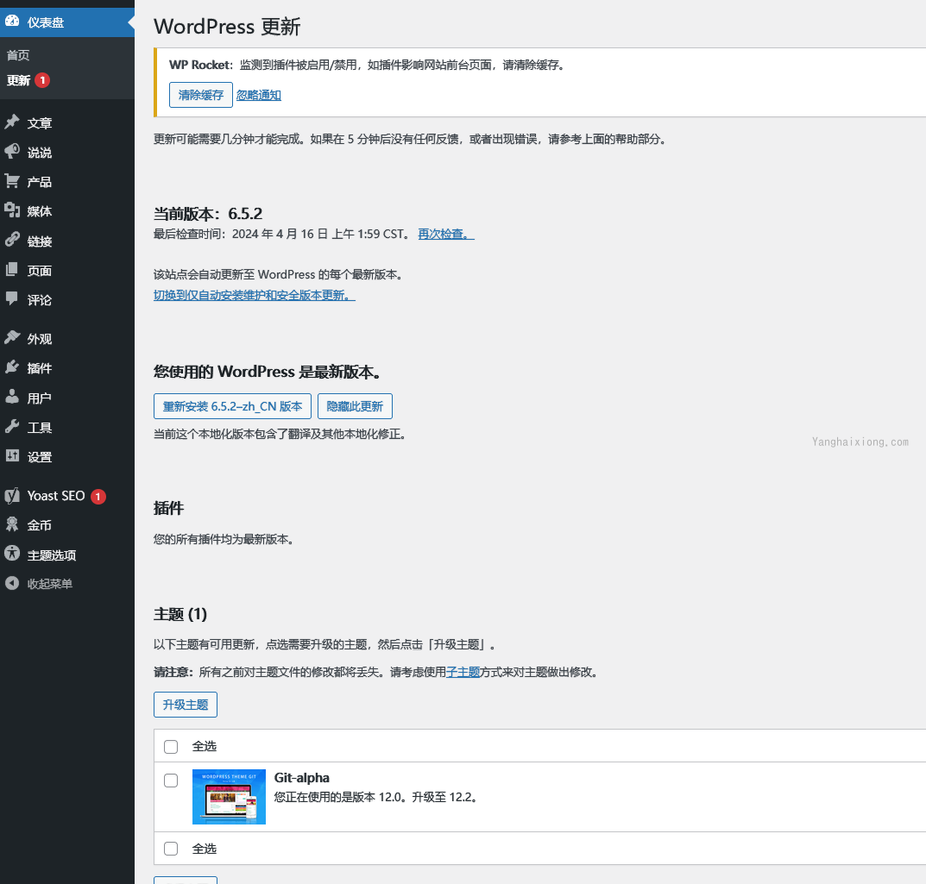Click the megaphone icon for 说说
The height and width of the screenshot is (884, 926).
(x=12, y=152)
